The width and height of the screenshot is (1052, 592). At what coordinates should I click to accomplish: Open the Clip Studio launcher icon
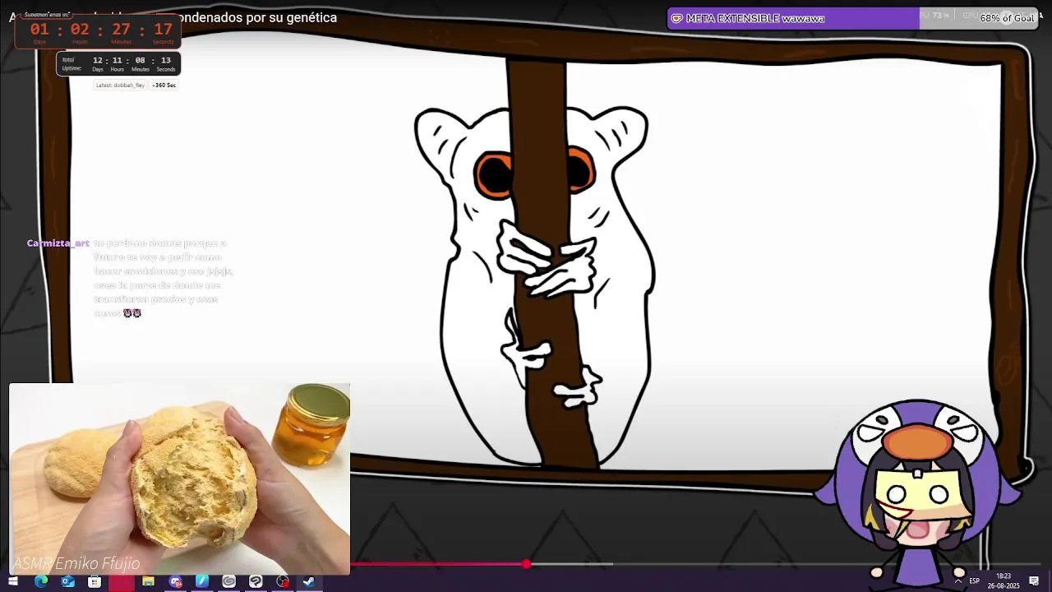point(229,581)
